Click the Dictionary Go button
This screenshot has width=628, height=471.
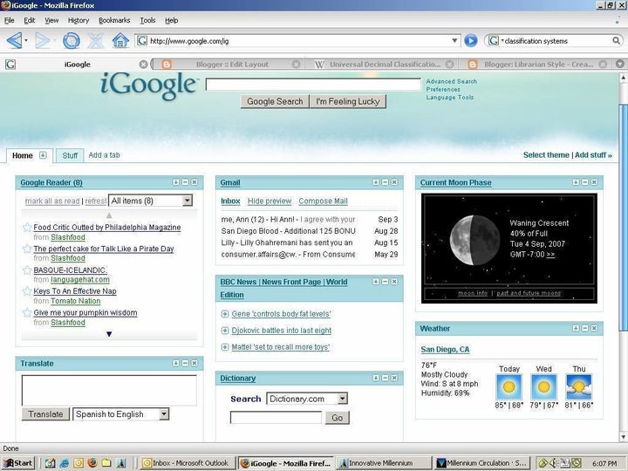(x=337, y=418)
